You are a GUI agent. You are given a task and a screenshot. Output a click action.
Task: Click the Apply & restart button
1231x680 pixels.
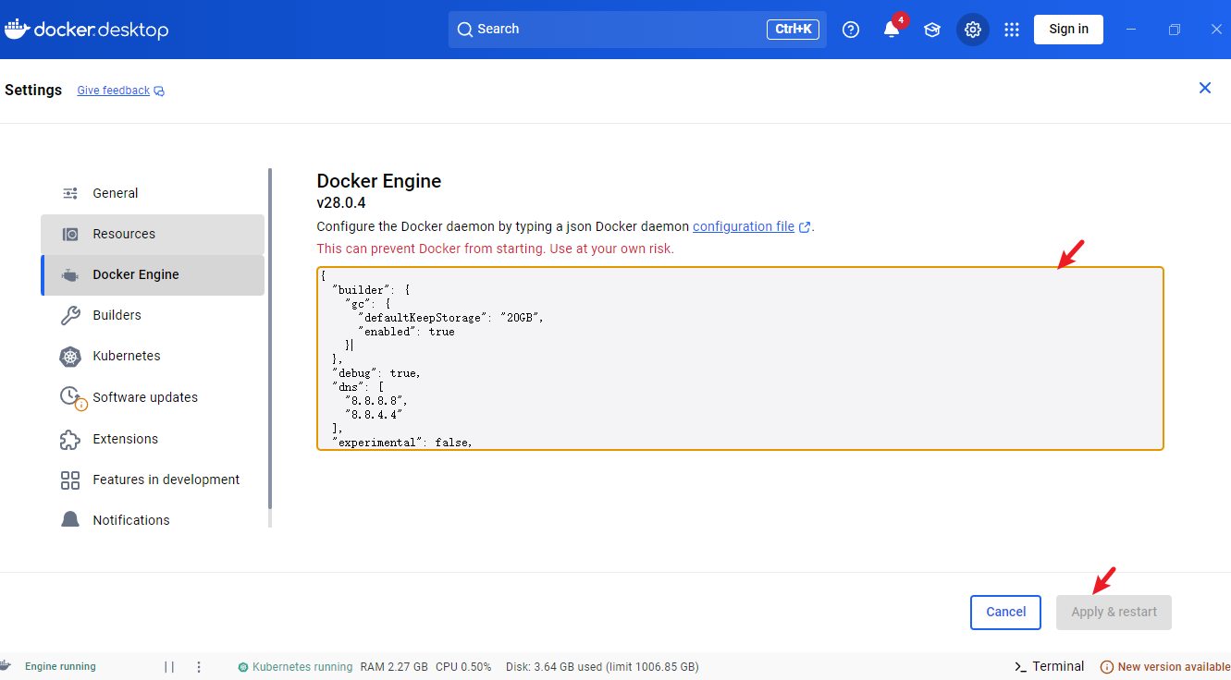1114,612
